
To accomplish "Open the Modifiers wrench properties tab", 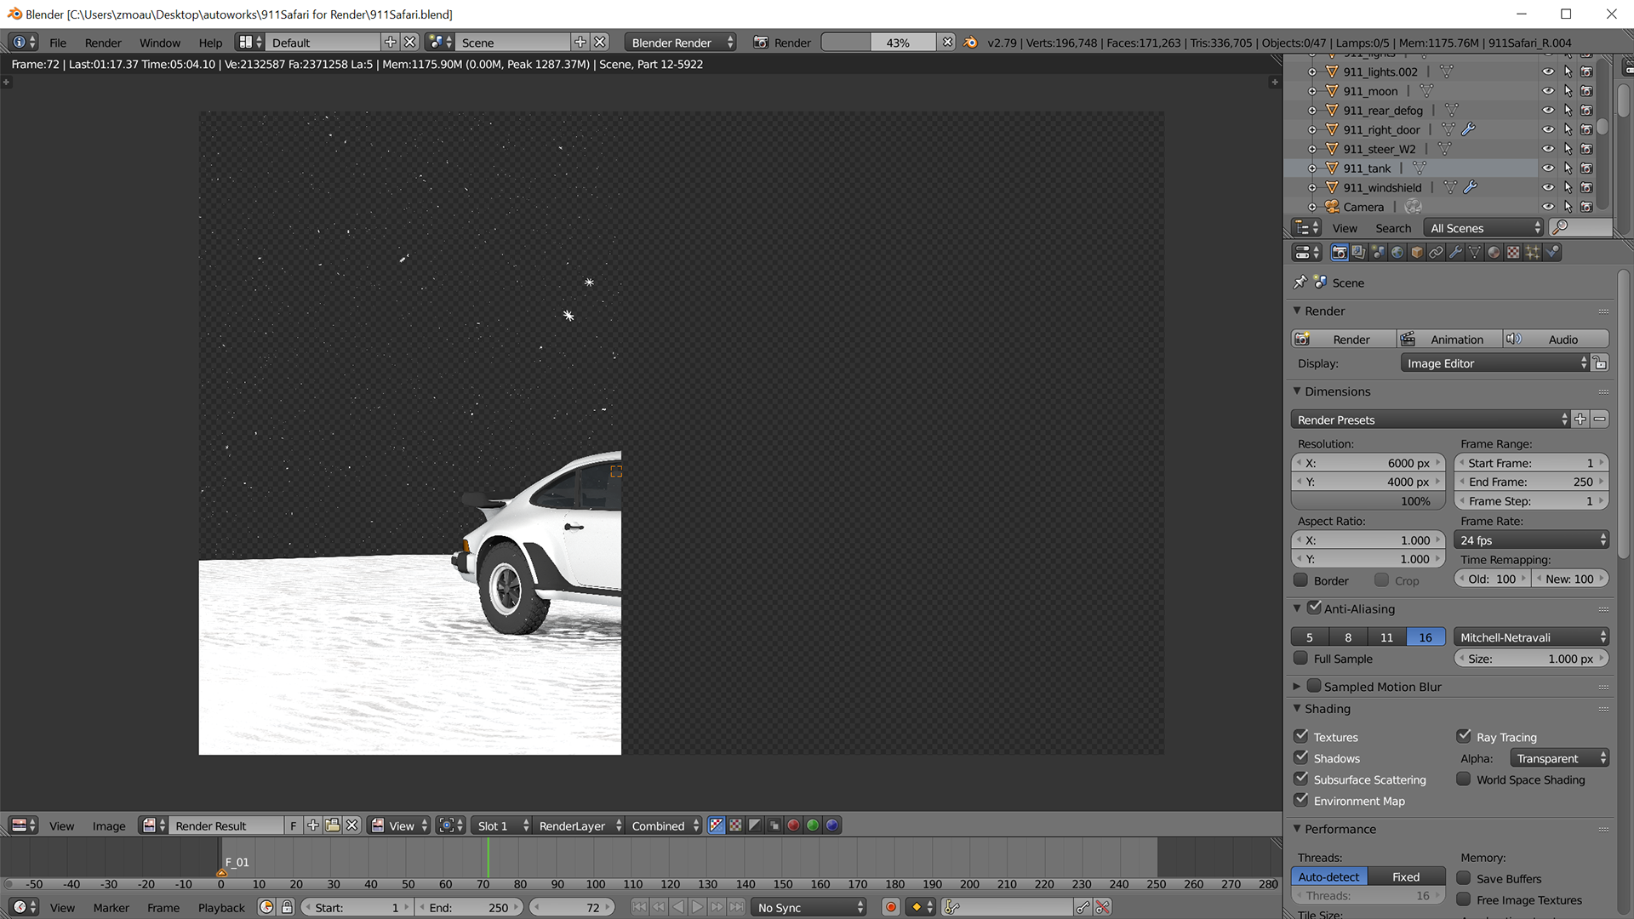I will pos(1455,253).
